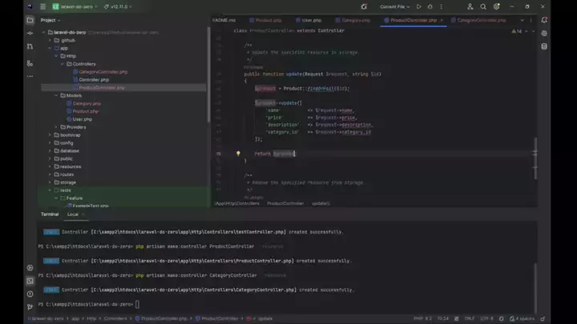Click the intention lightbulb in the gutter
The width and height of the screenshot is (577, 324).
click(x=238, y=153)
